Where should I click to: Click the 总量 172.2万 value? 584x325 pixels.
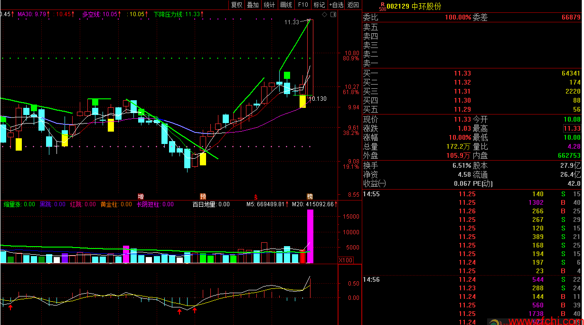click(x=459, y=146)
